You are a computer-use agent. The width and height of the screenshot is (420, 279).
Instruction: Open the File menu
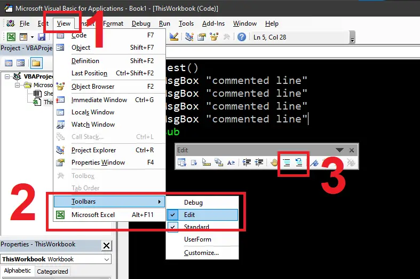(x=25, y=24)
